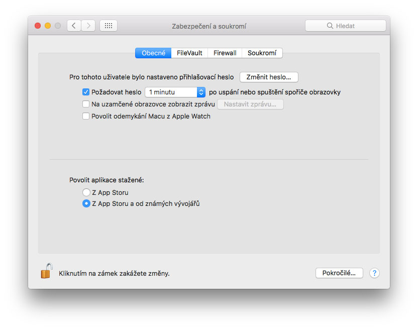This screenshot has width=418, height=329.
Task: Go forward with the right arrow button
Action: [x=88, y=26]
